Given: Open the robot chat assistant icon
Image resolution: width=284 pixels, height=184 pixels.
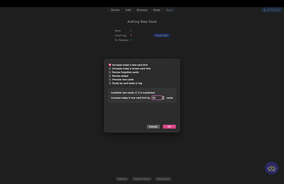Looking at the screenshot, I should pos(272,168).
